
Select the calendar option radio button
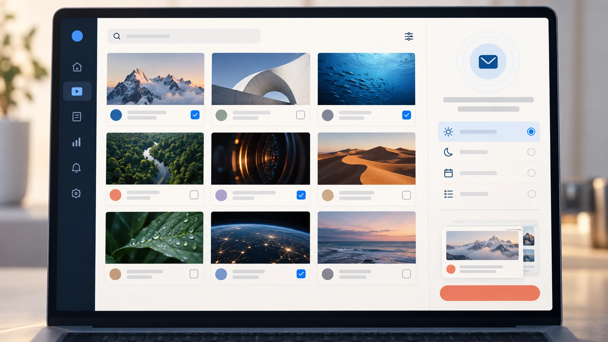pyautogui.click(x=531, y=173)
